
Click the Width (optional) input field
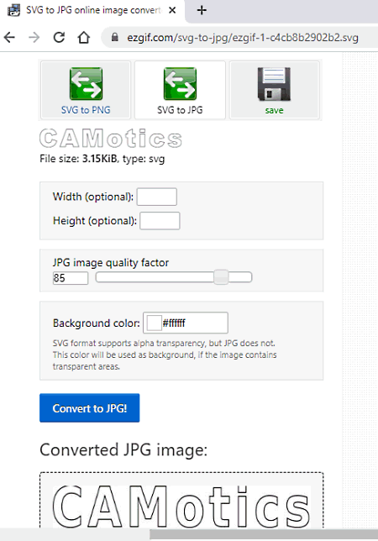pyautogui.click(x=157, y=197)
